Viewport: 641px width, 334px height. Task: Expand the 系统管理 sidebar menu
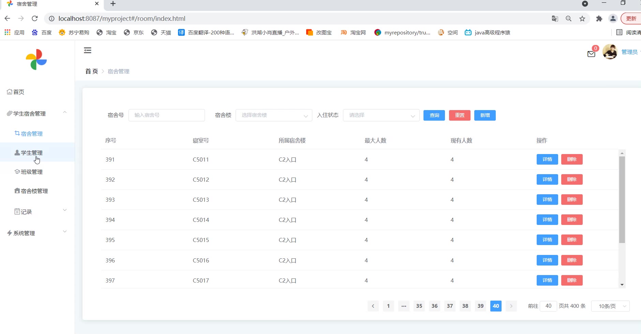point(37,233)
